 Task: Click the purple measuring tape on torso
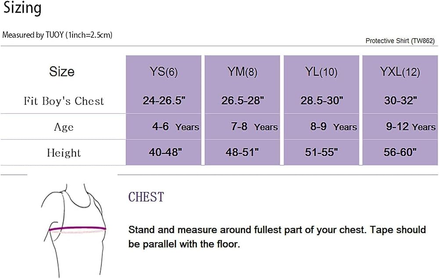click(x=78, y=229)
